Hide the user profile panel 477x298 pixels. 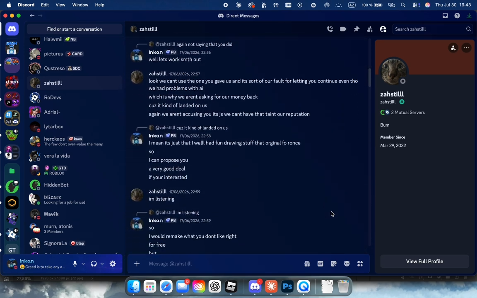383,29
